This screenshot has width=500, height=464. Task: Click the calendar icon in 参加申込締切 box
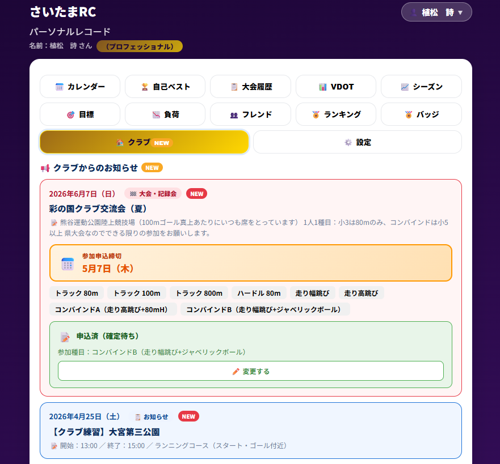68,264
